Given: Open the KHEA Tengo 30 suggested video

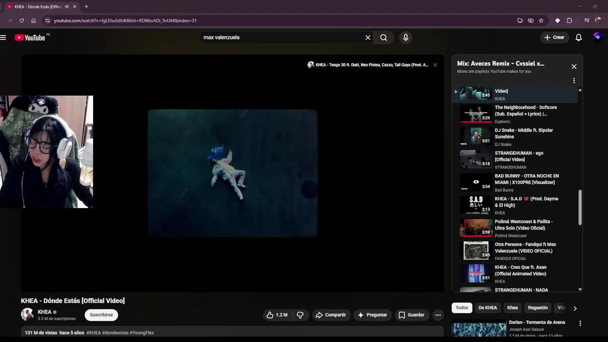Looking at the screenshot, I should [368, 65].
